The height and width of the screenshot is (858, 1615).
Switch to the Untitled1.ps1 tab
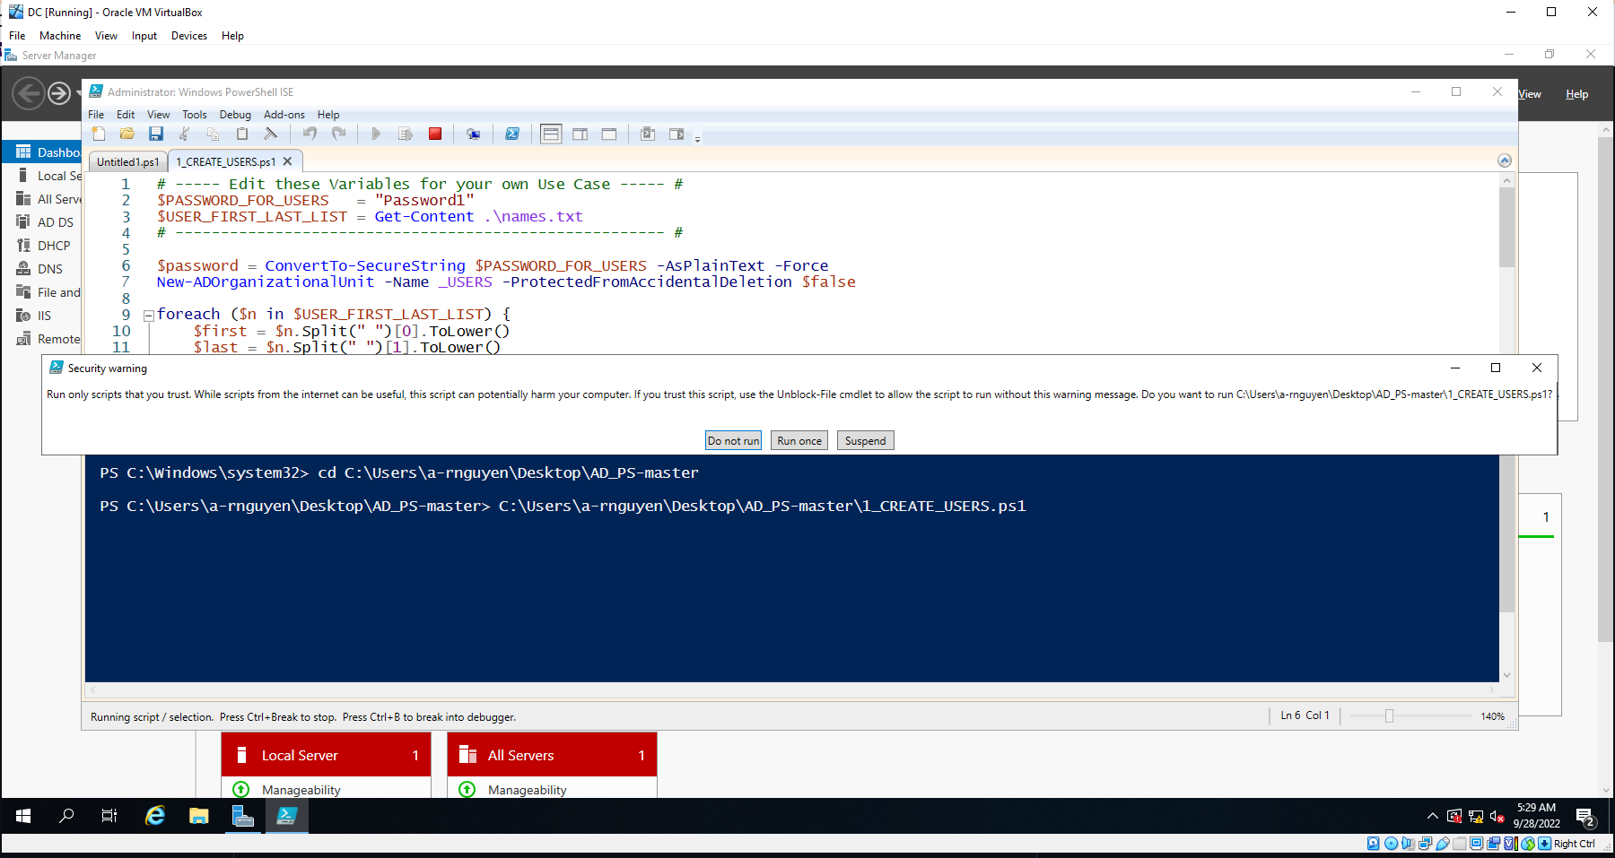pos(128,162)
